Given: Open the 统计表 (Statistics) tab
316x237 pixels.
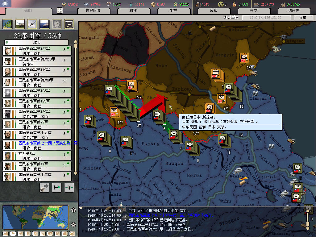Looking at the screenshot, I should (294, 11).
